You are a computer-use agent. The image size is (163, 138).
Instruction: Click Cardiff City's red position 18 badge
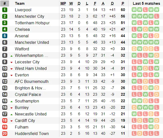[x=5, y=120]
